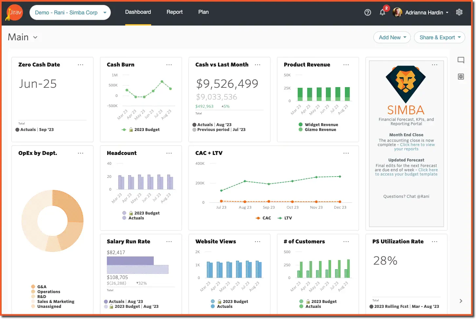Toggle Headcount Actuals legend series
This screenshot has width=476, height=319.
coord(133,218)
